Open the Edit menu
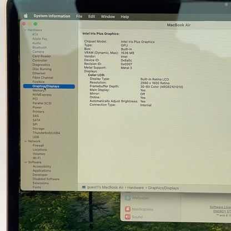The image size is (231, 231). coord(92,17)
